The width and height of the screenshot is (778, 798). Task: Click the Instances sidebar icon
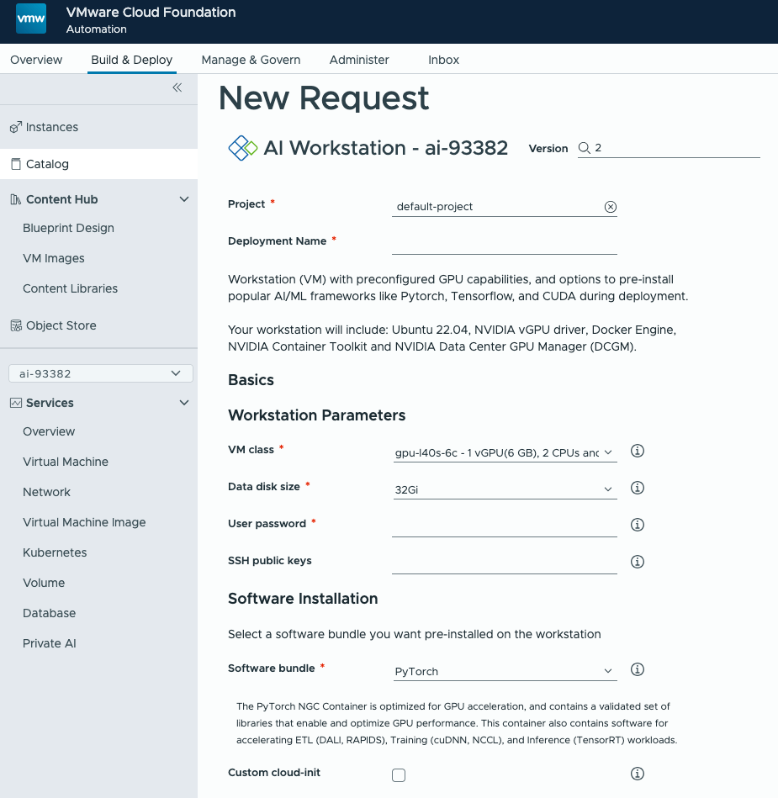(x=16, y=127)
